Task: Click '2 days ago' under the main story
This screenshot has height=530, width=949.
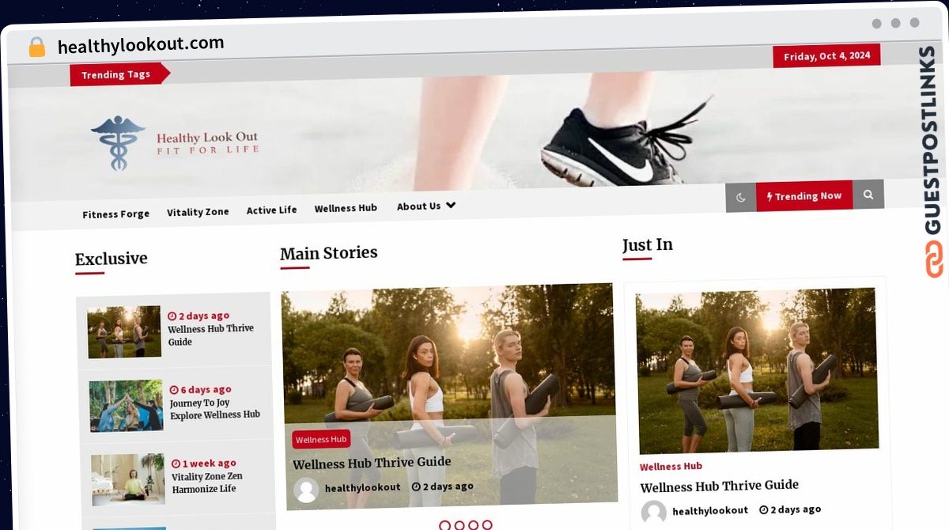Action: coord(443,486)
